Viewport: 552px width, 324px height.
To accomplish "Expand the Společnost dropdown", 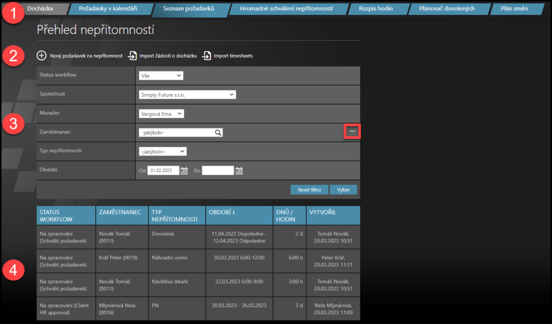I will pyautogui.click(x=187, y=95).
